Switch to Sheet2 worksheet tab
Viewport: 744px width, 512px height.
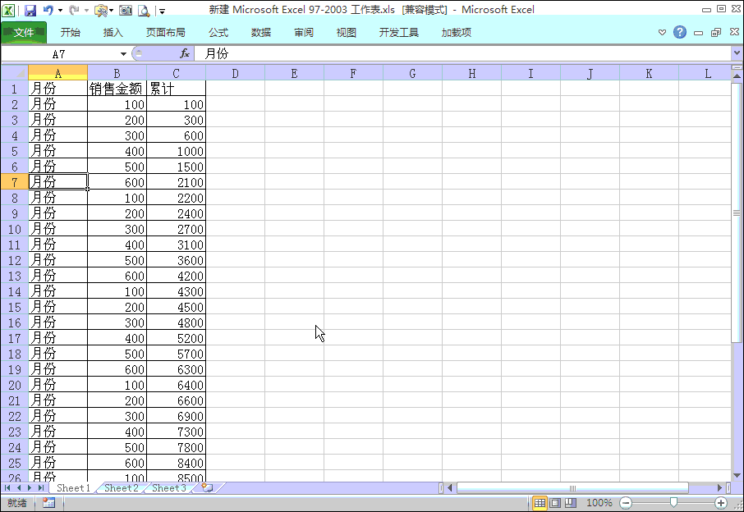pyautogui.click(x=122, y=488)
